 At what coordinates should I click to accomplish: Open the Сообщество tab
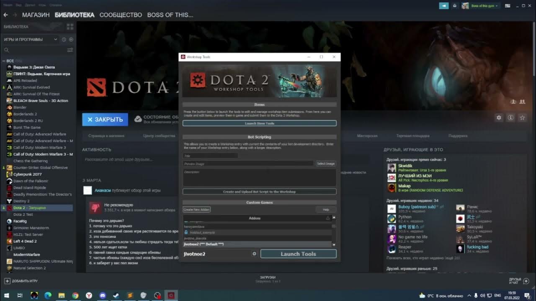[x=121, y=15]
